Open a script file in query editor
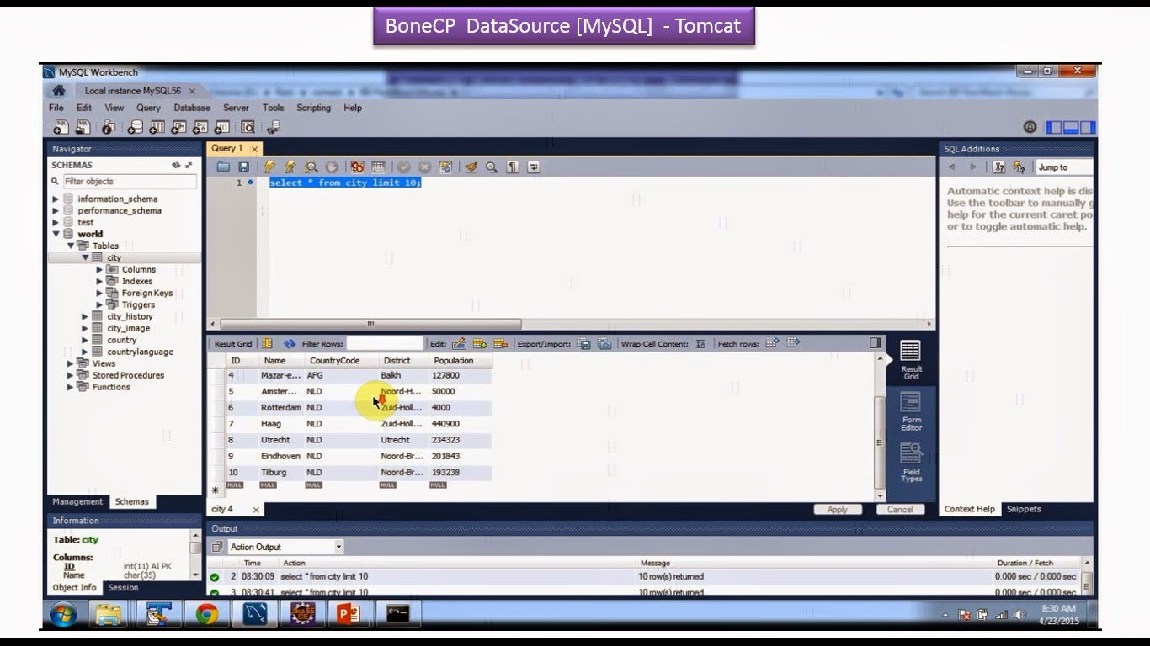The width and height of the screenshot is (1150, 646). (x=223, y=167)
